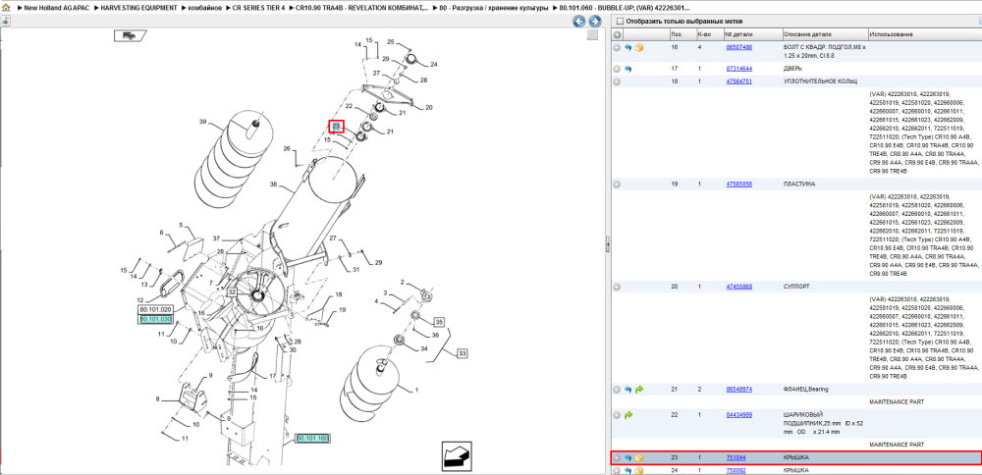This screenshot has width=982, height=475.
Task: Click the panel splitter collapse handle
Action: (x=608, y=244)
